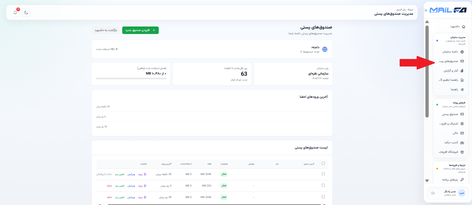Select آمار و گزارش chart icon
The image size is (472, 205).
pyautogui.click(x=462, y=71)
